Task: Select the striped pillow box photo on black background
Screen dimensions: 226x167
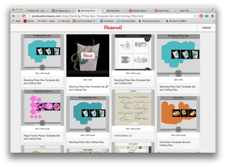Action: [88, 55]
